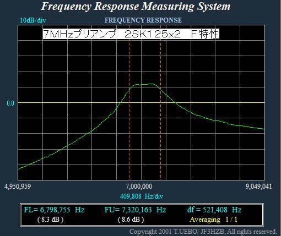Click the start frequency 4,950,959 label

(18, 186)
